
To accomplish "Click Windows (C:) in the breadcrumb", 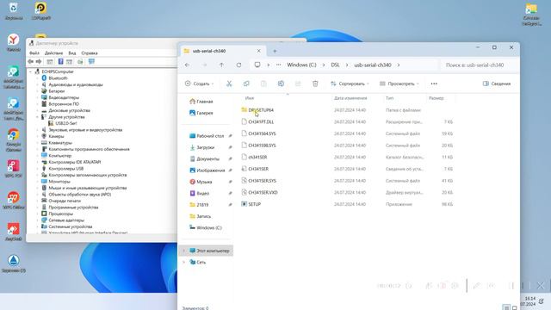I will (x=301, y=65).
